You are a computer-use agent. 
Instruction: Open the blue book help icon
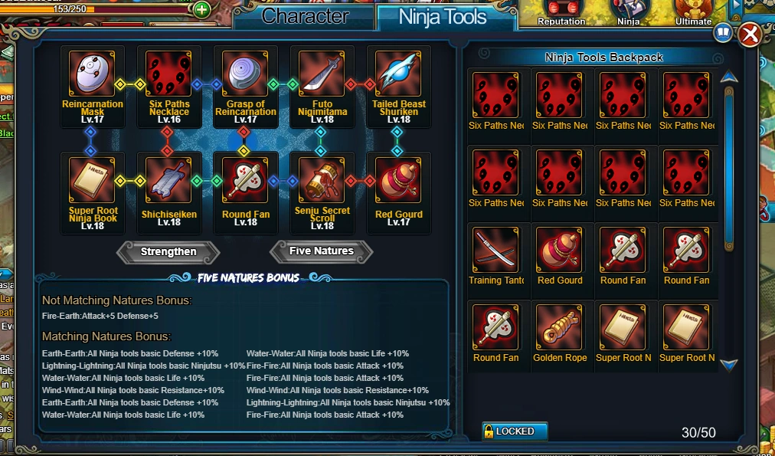(723, 33)
